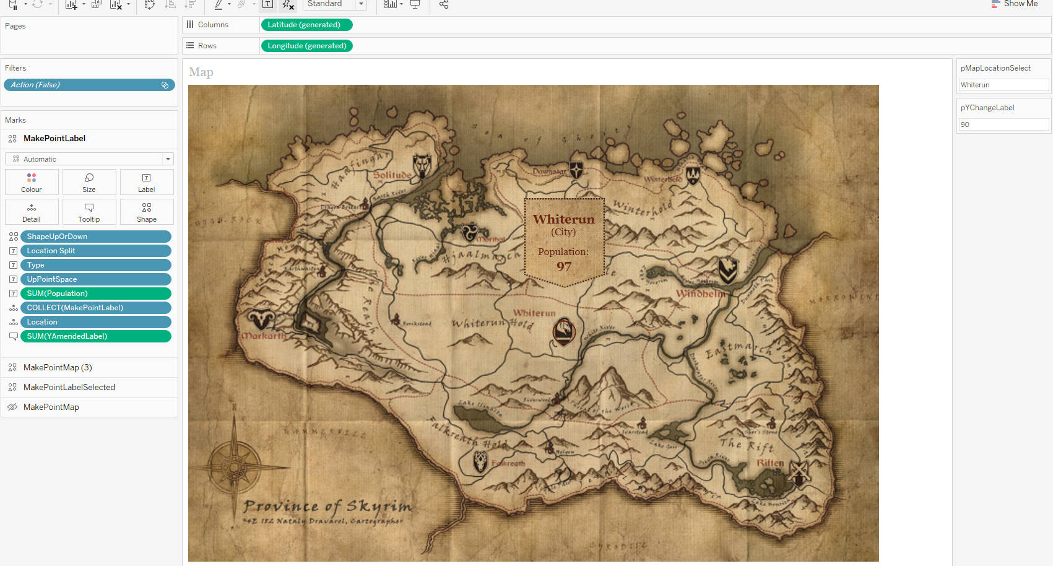The width and height of the screenshot is (1053, 566).
Task: Click the Swap Rows and Columns icon
Action: (149, 4)
